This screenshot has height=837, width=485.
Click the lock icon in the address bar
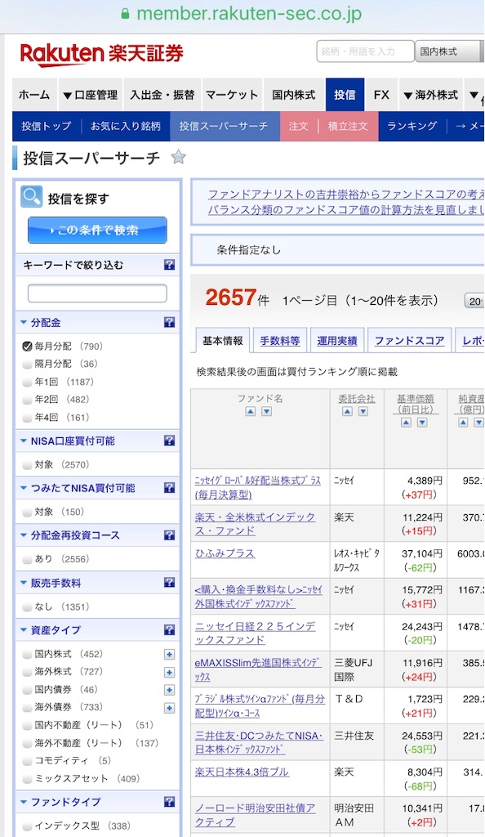125,14
